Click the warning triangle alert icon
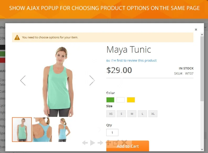 click(17, 37)
